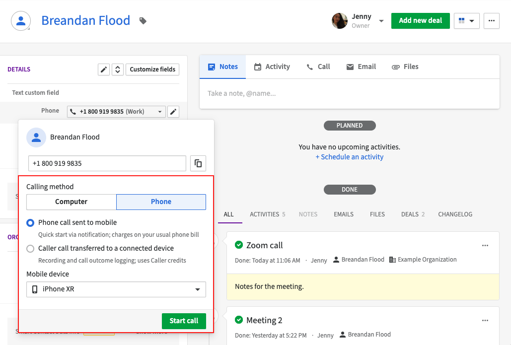Click the contact avatar icon next to Breandan Flood title

tap(21, 21)
